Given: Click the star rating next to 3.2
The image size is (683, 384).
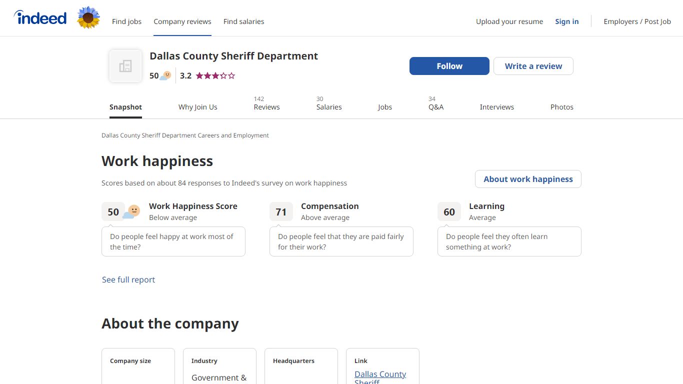Looking at the screenshot, I should coord(215,76).
